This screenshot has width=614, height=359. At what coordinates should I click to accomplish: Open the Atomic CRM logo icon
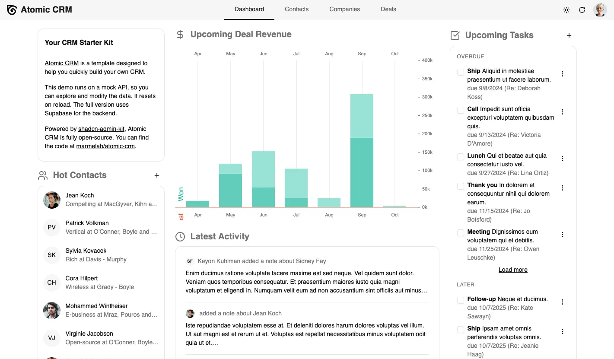(11, 10)
